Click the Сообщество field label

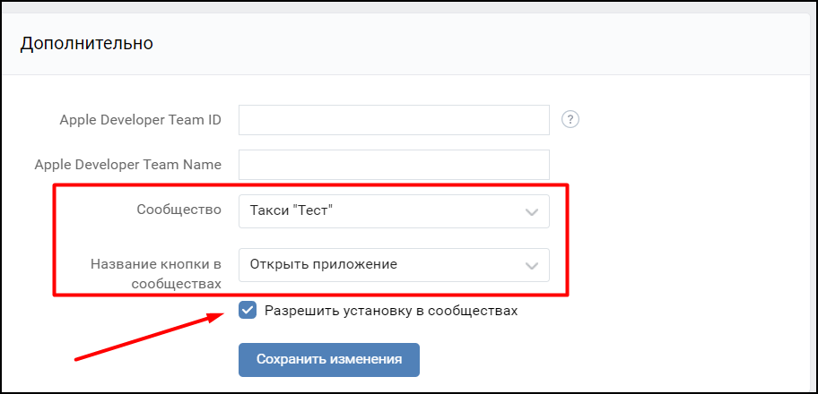click(x=178, y=210)
